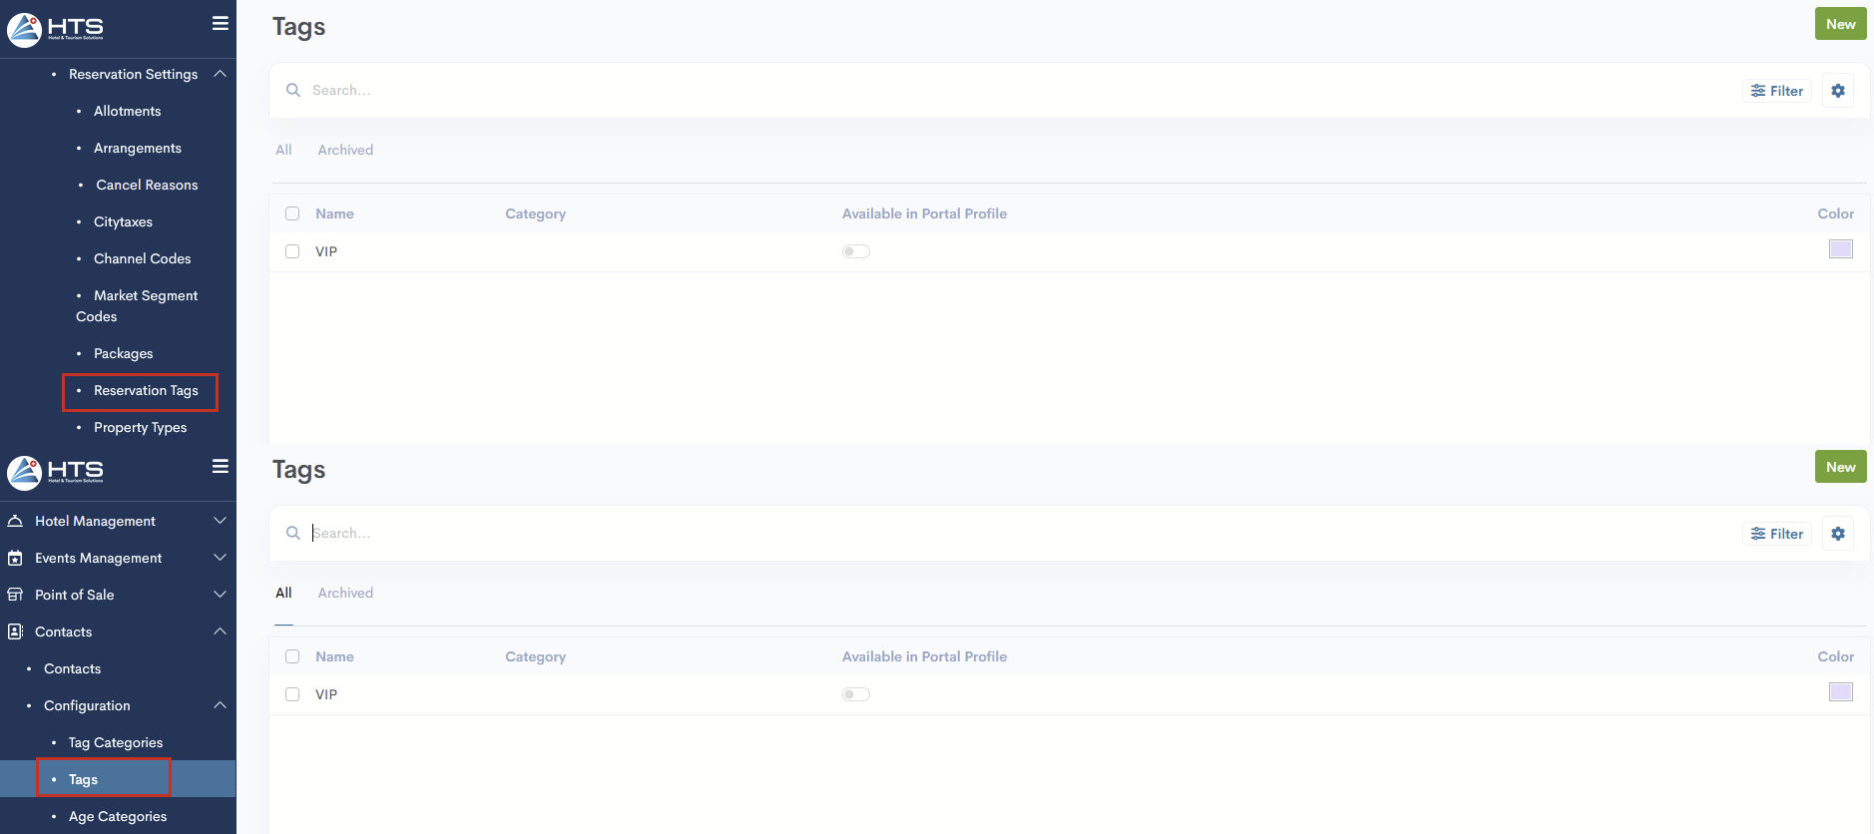Click the hamburger menu icon above Reservation Settings

pyautogui.click(x=221, y=23)
